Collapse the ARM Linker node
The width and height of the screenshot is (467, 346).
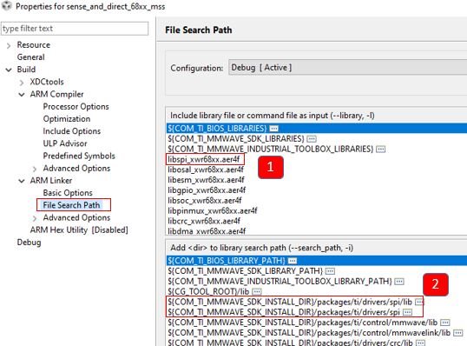(x=22, y=181)
